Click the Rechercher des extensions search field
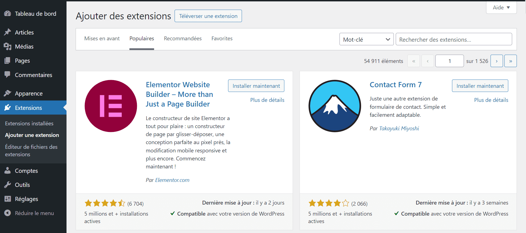The image size is (526, 233). tap(454, 39)
